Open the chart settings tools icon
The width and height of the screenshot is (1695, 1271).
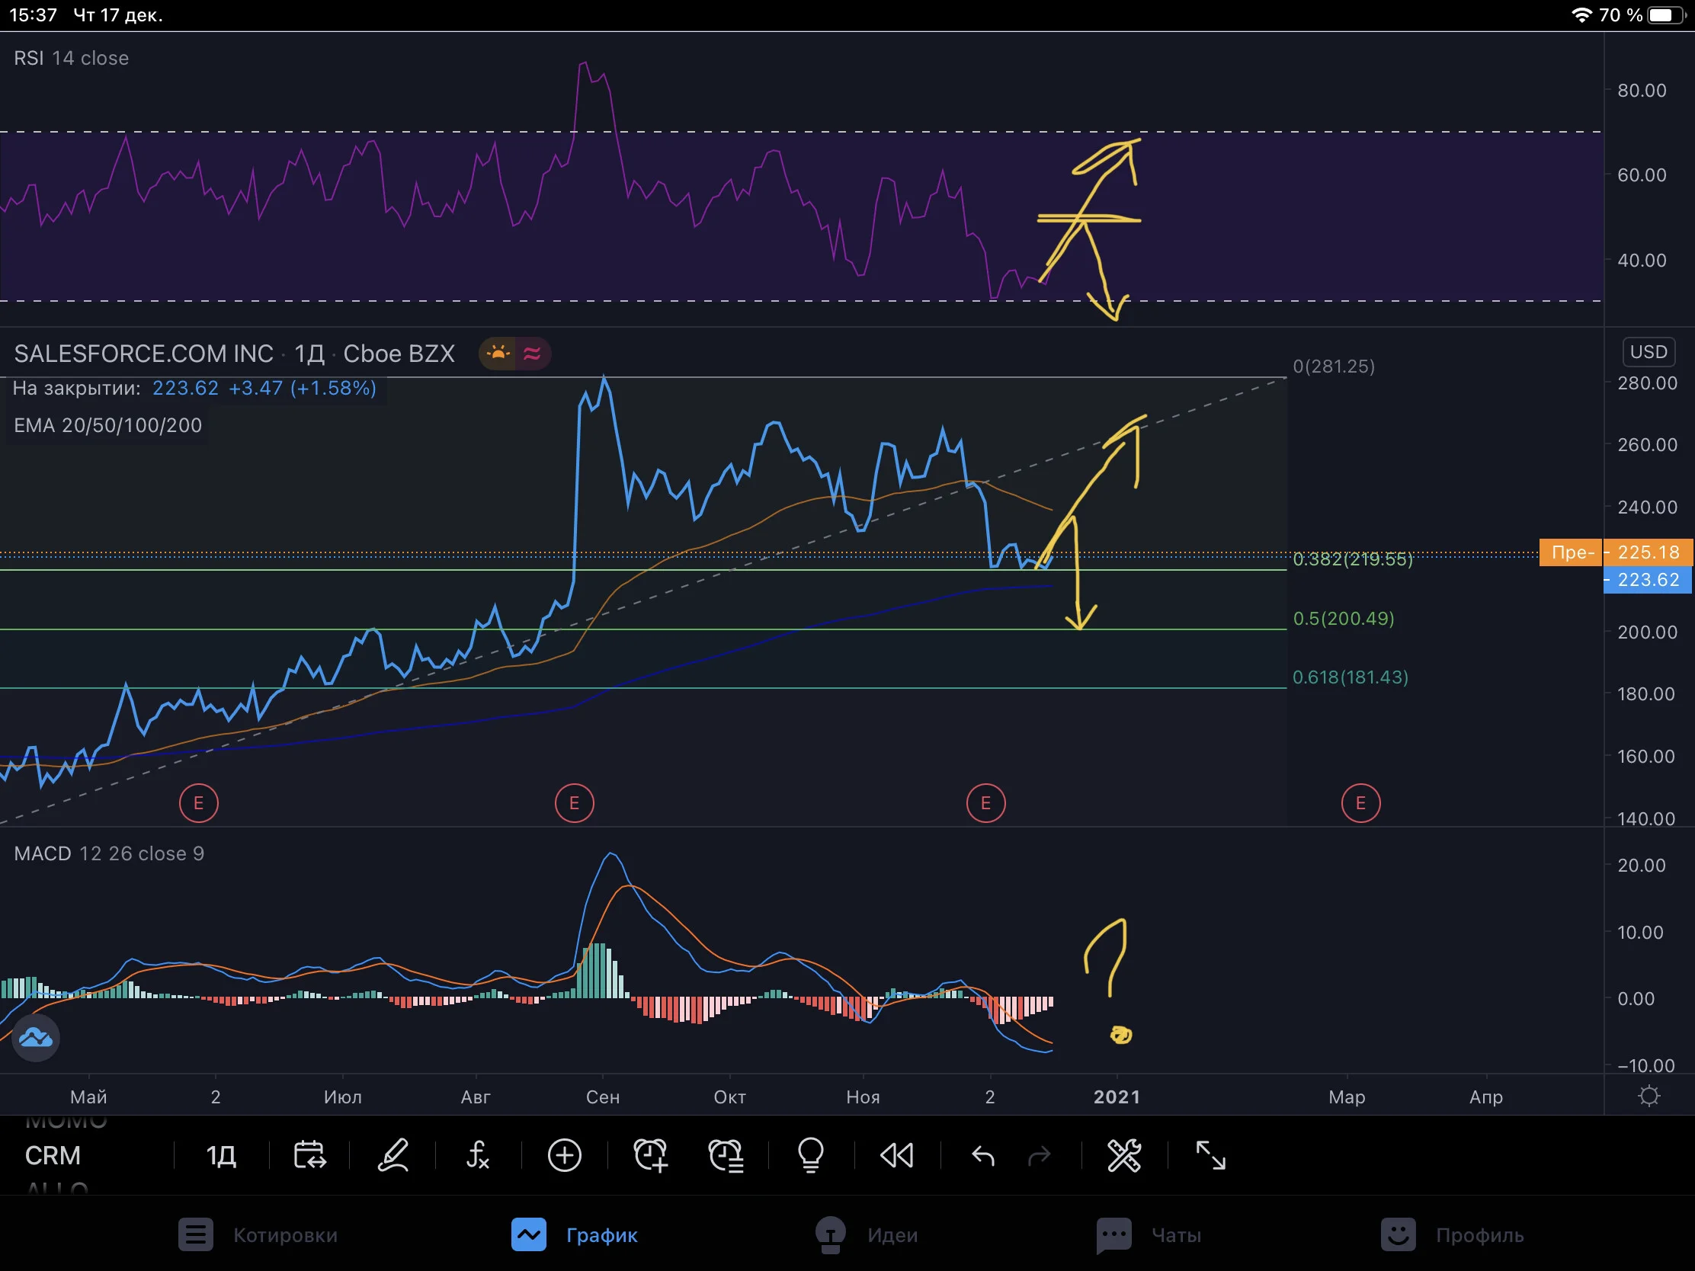click(1124, 1155)
